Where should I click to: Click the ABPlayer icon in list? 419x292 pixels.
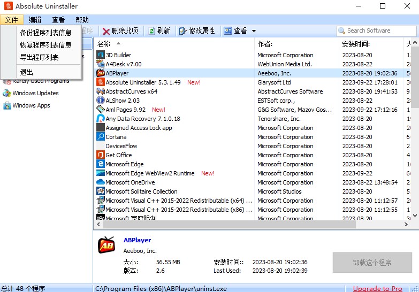coord(101,73)
